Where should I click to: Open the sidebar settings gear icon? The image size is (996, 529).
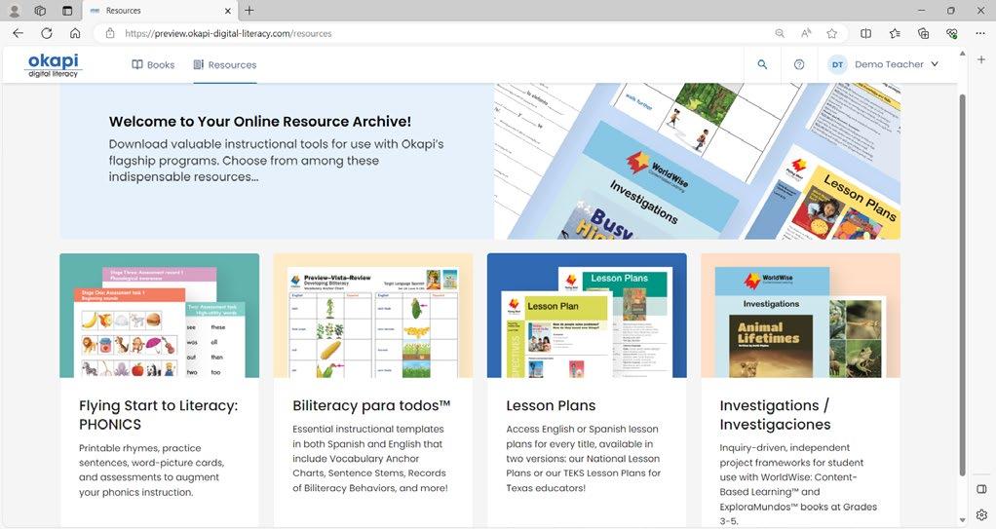pos(981,515)
